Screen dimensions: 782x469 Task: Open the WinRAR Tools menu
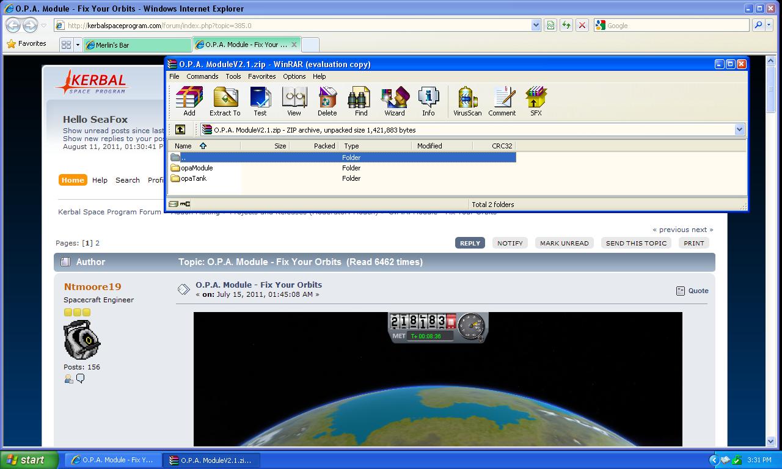coord(233,76)
